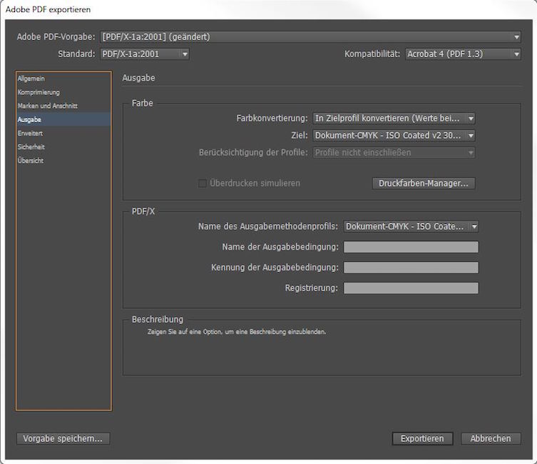
Task: Click the Exportieren button
Action: [x=422, y=438]
